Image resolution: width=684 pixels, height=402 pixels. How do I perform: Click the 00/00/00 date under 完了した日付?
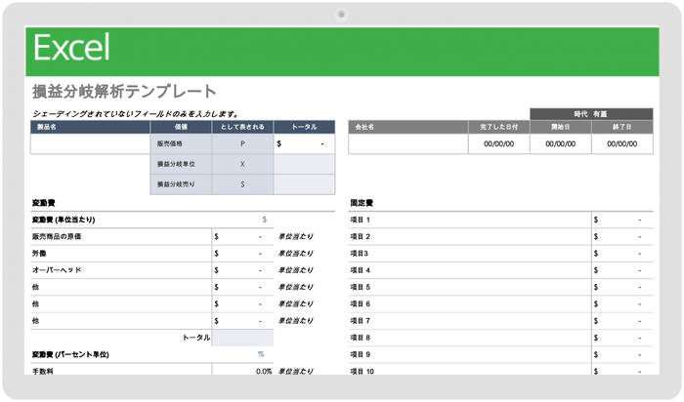[499, 143]
